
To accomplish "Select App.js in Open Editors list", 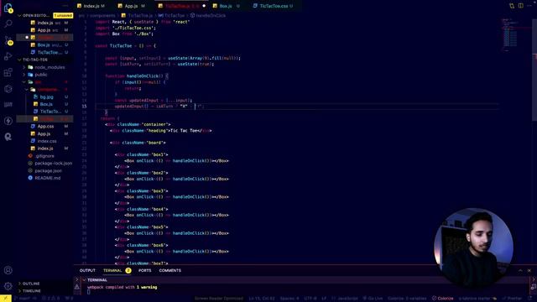I will click(x=44, y=30).
